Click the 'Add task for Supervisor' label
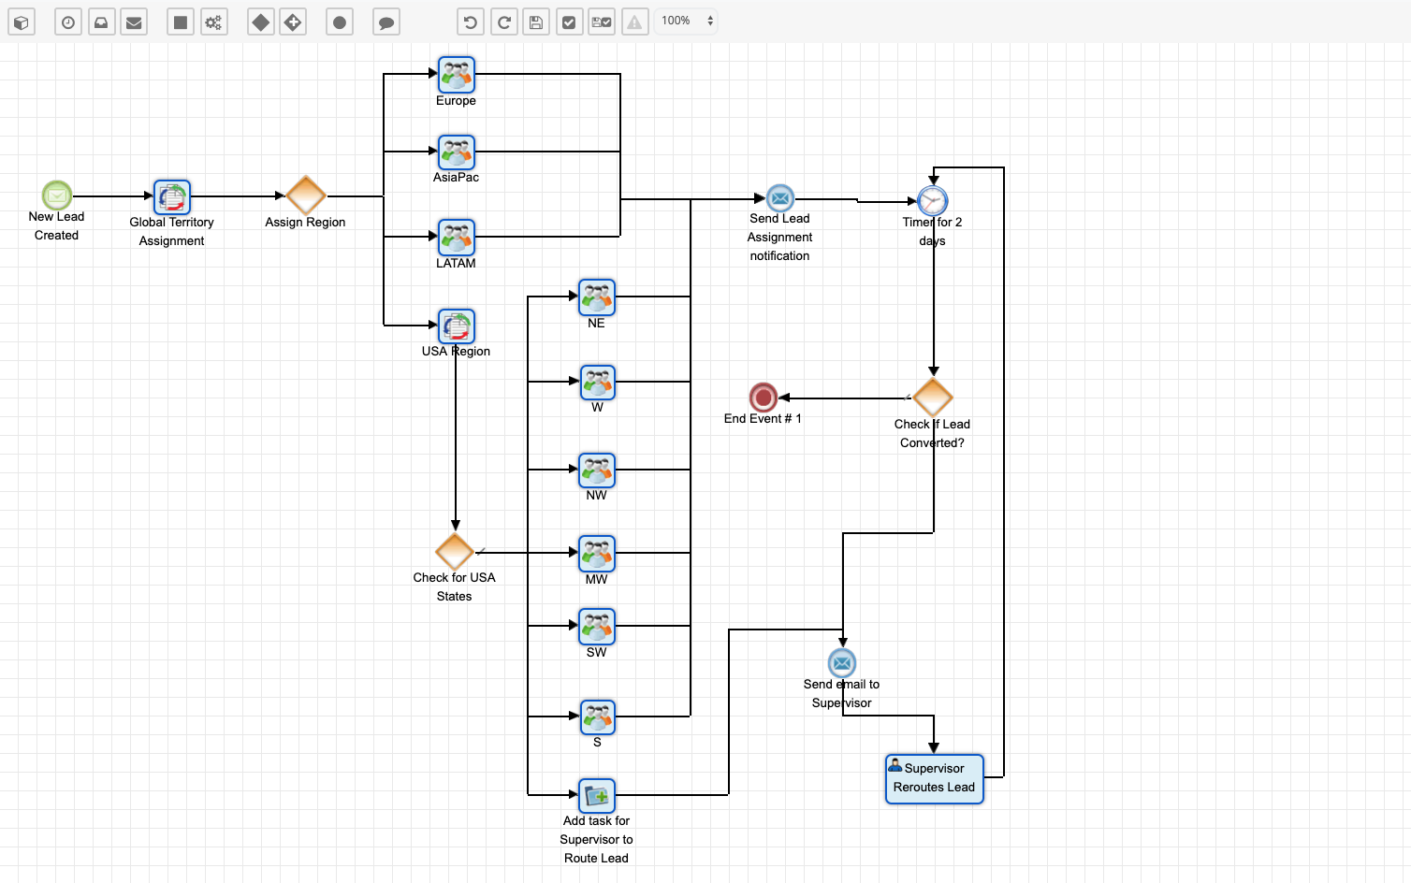The image size is (1411, 883). point(597,840)
